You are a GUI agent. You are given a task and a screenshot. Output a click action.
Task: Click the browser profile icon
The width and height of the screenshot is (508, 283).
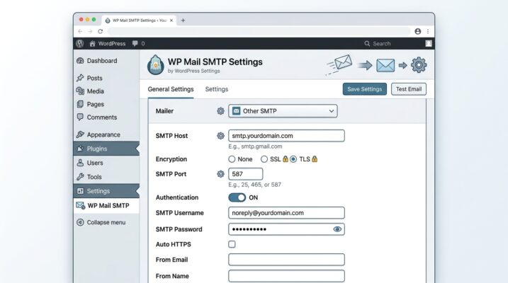click(x=417, y=31)
